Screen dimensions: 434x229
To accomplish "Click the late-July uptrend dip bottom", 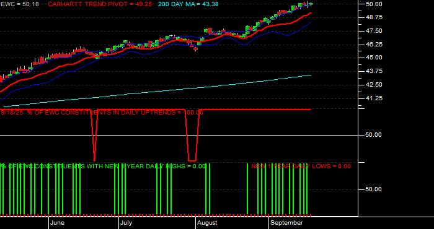I will click(192, 160).
